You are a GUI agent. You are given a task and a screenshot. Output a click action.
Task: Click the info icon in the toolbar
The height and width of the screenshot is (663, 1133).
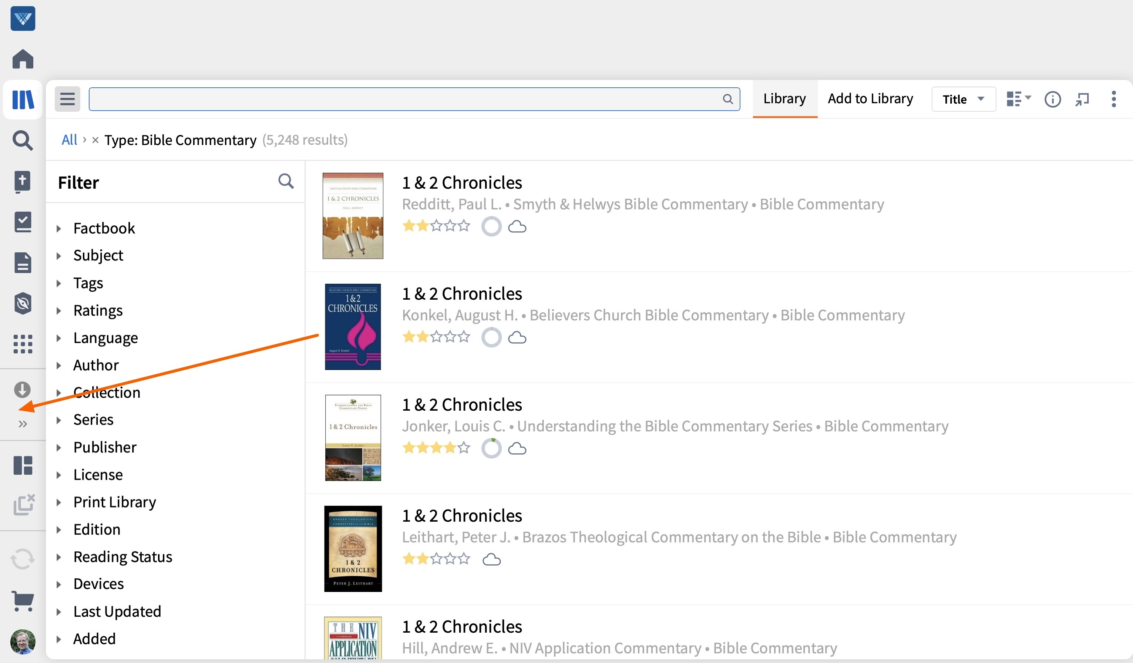[1053, 99]
